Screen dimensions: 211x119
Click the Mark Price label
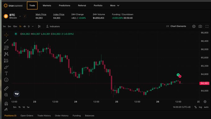pos(41,14)
